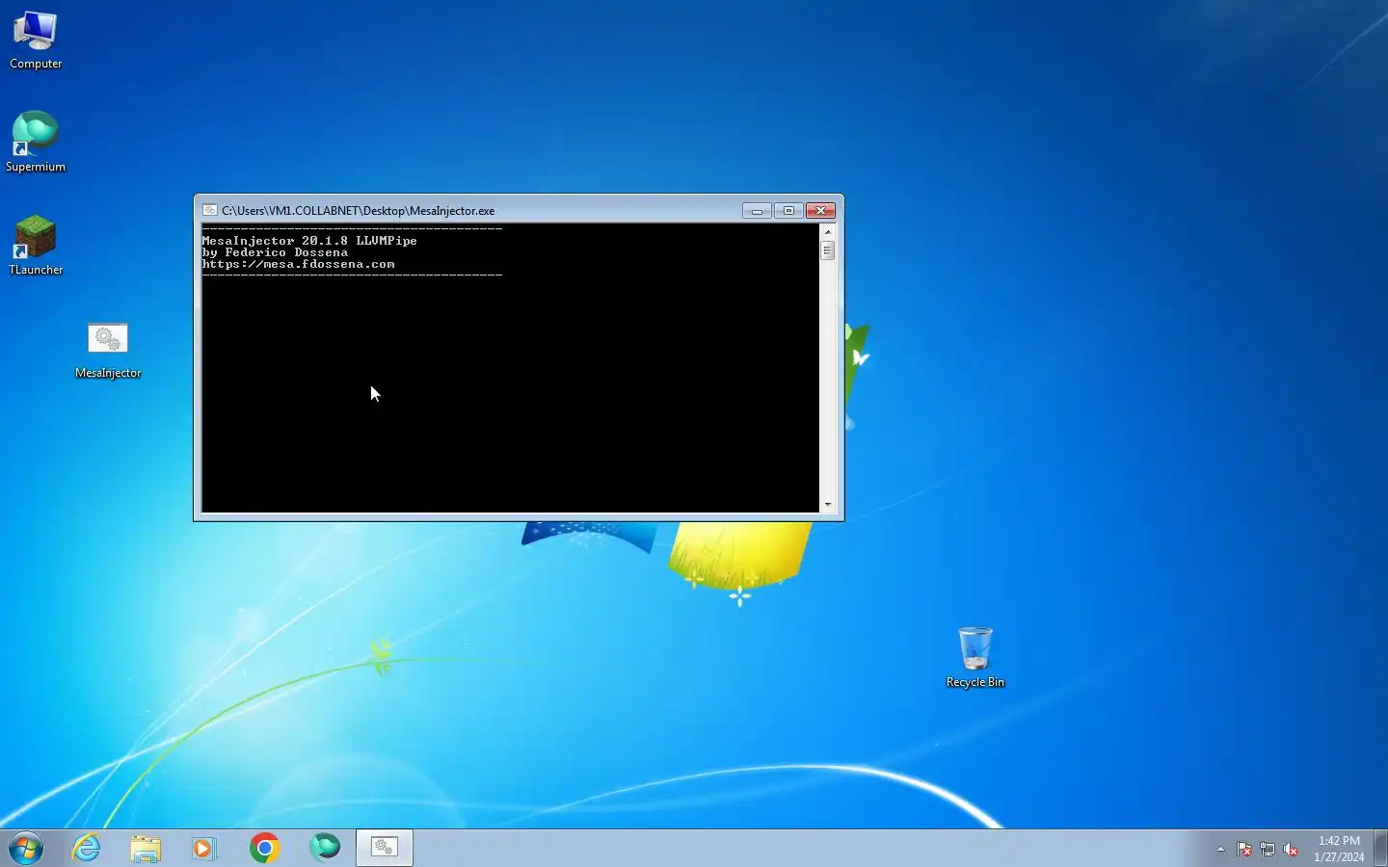The width and height of the screenshot is (1388, 867).
Task: Open Windows Explorer from taskbar
Action: coord(146,848)
